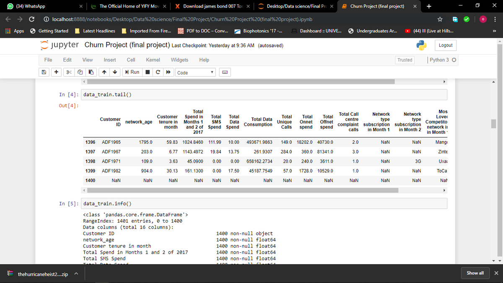Copy selected cells using the toolbar icon
The image size is (503, 283).
[x=80, y=72]
